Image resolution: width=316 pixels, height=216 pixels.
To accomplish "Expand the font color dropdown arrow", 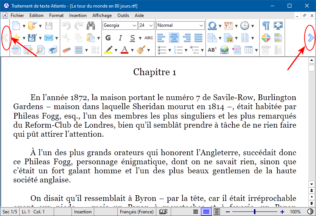I will (132, 50).
